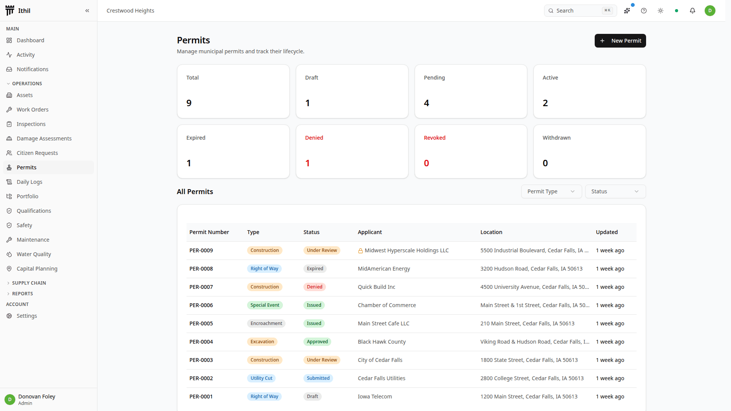Click the Work Orders wrench icon
This screenshot has width=731, height=411.
pyautogui.click(x=9, y=110)
